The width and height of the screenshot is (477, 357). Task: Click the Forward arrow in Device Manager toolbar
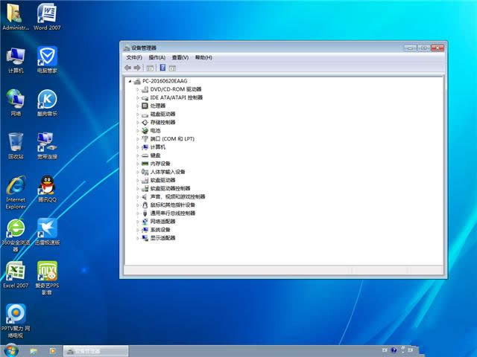click(x=137, y=68)
